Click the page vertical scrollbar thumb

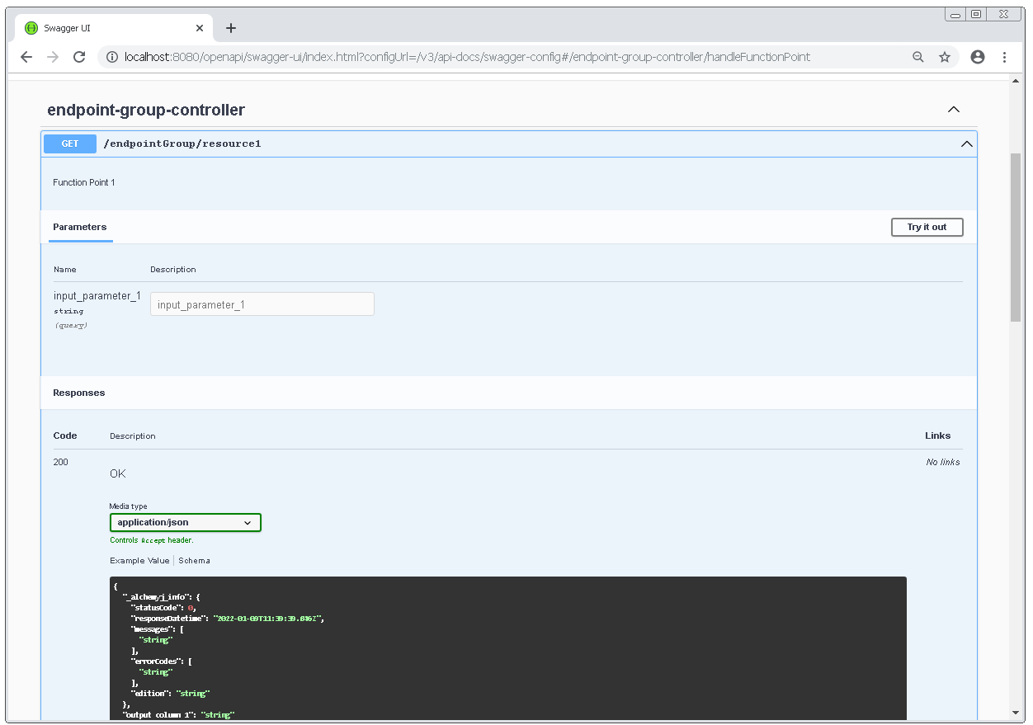coord(1015,237)
